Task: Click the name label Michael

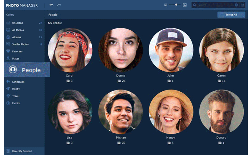Action: [121, 137]
